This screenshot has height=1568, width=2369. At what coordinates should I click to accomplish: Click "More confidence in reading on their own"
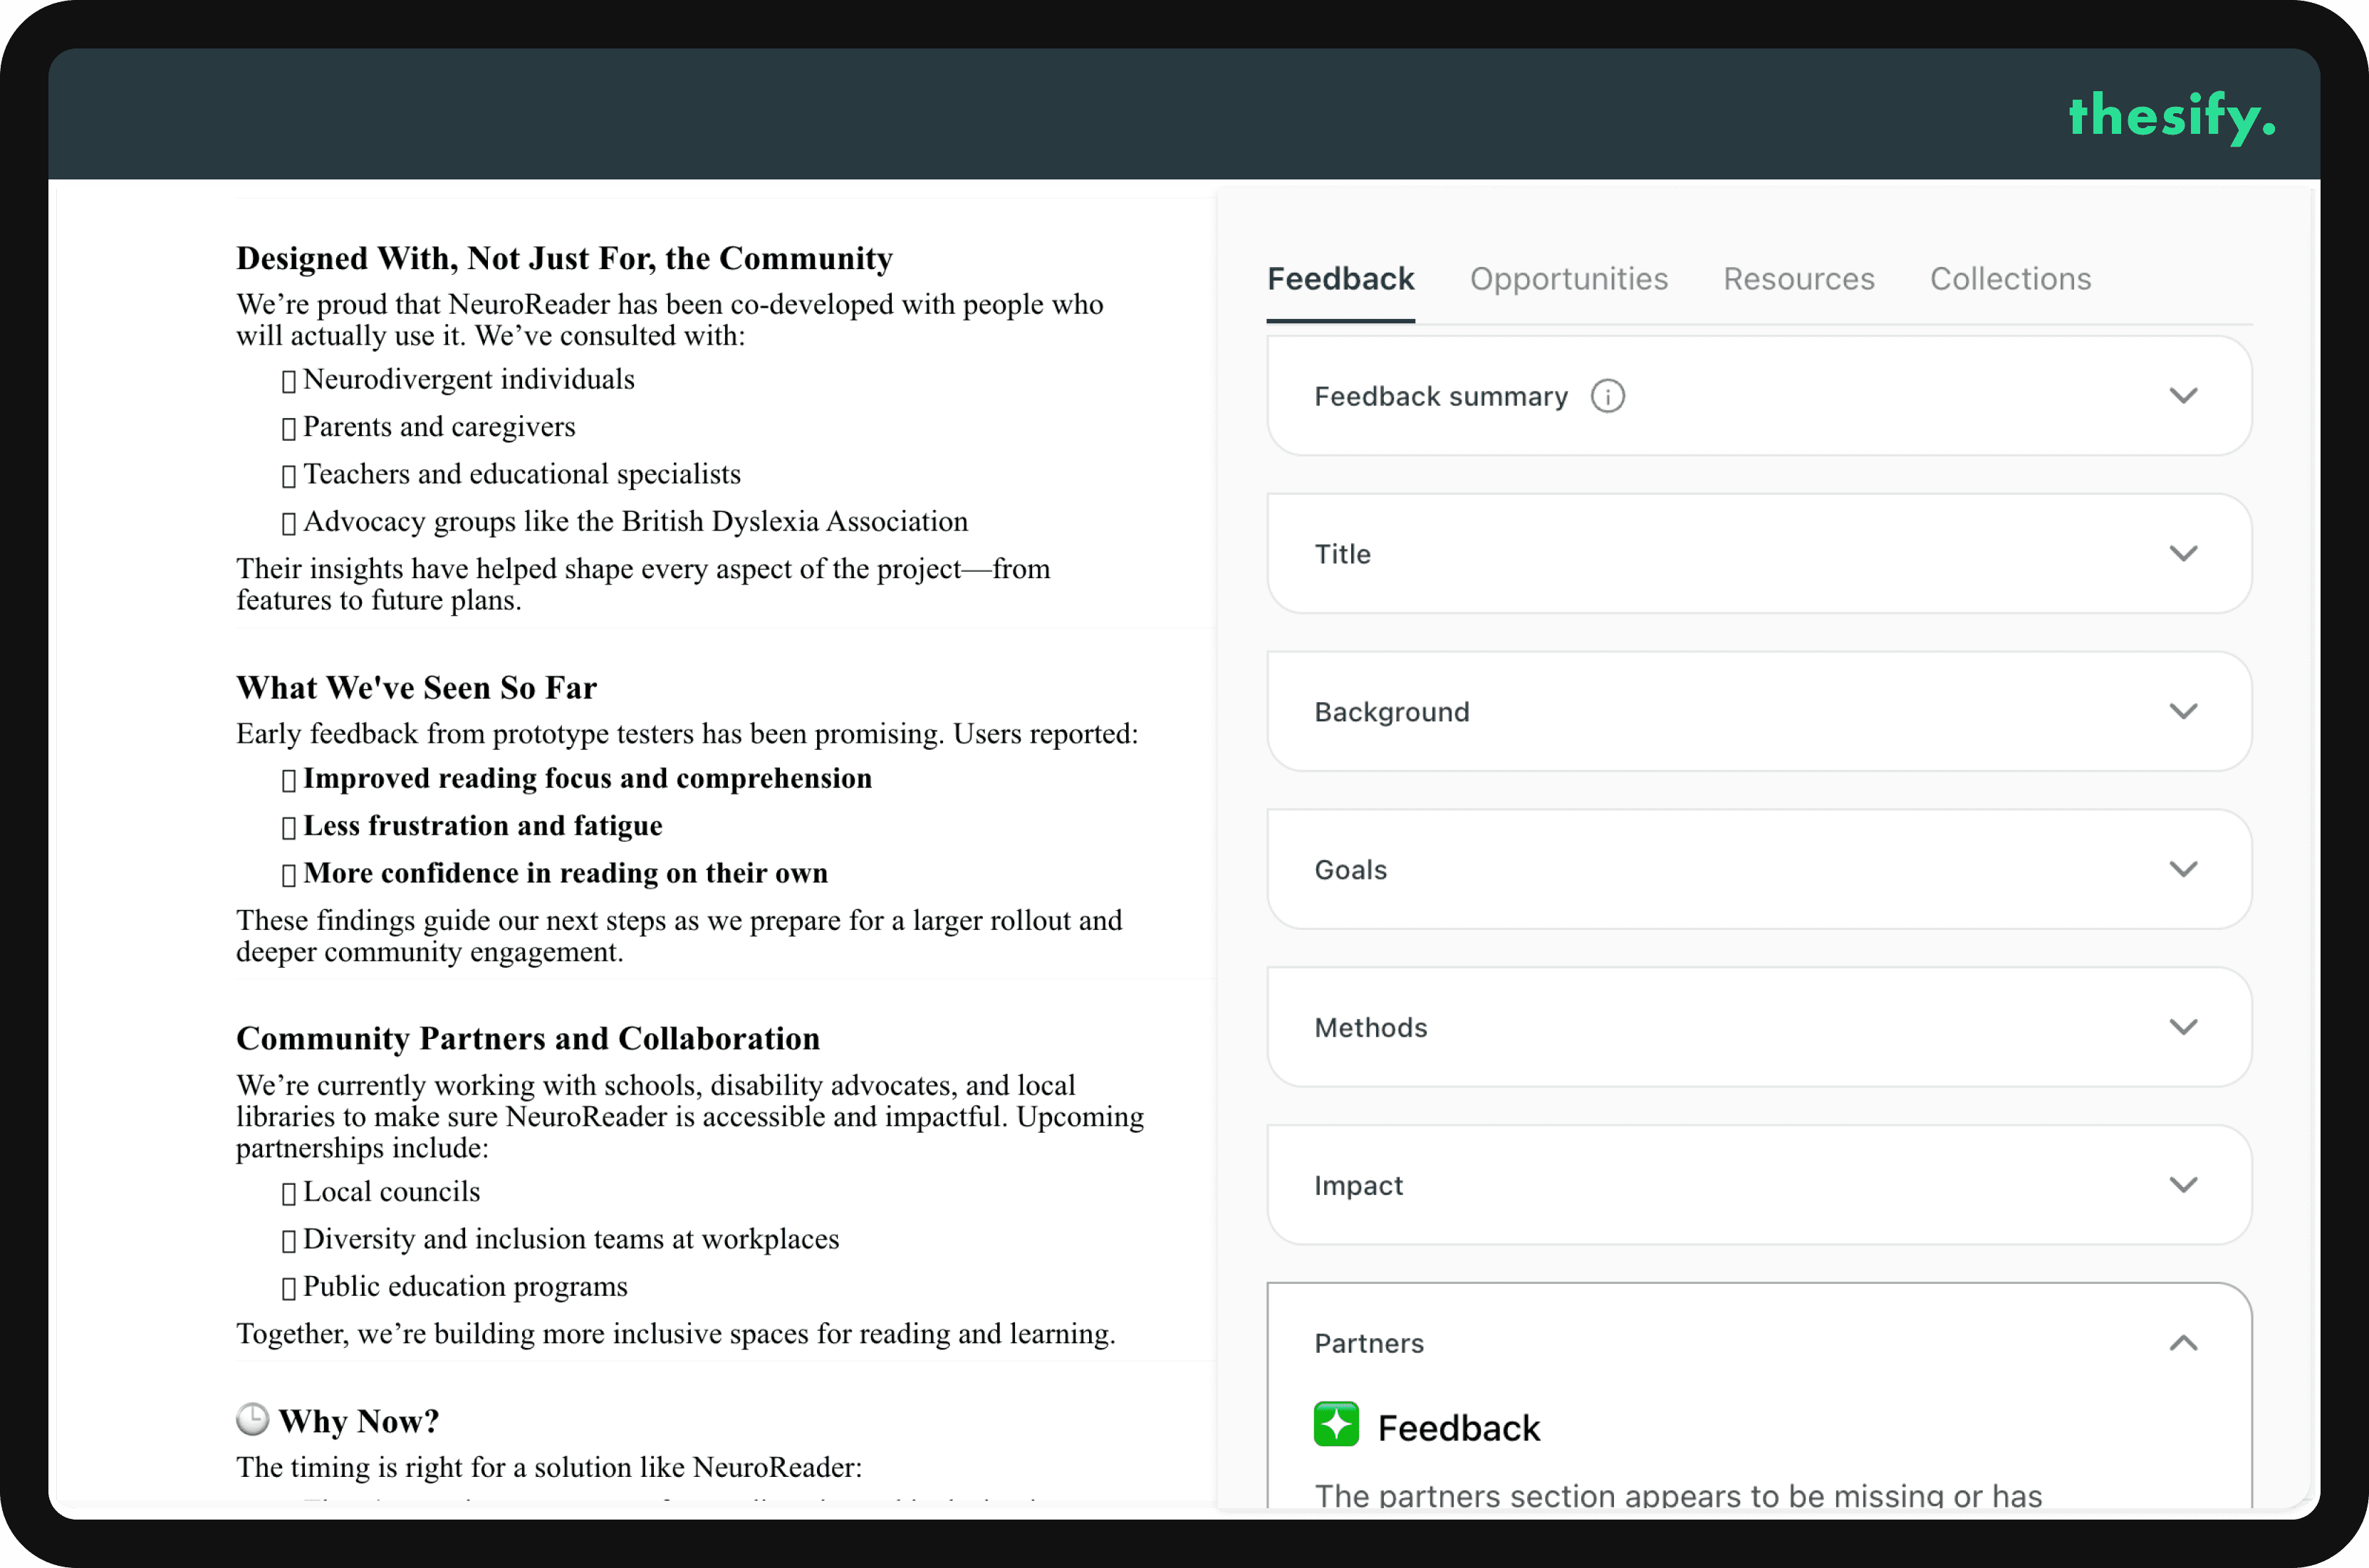[x=565, y=874]
